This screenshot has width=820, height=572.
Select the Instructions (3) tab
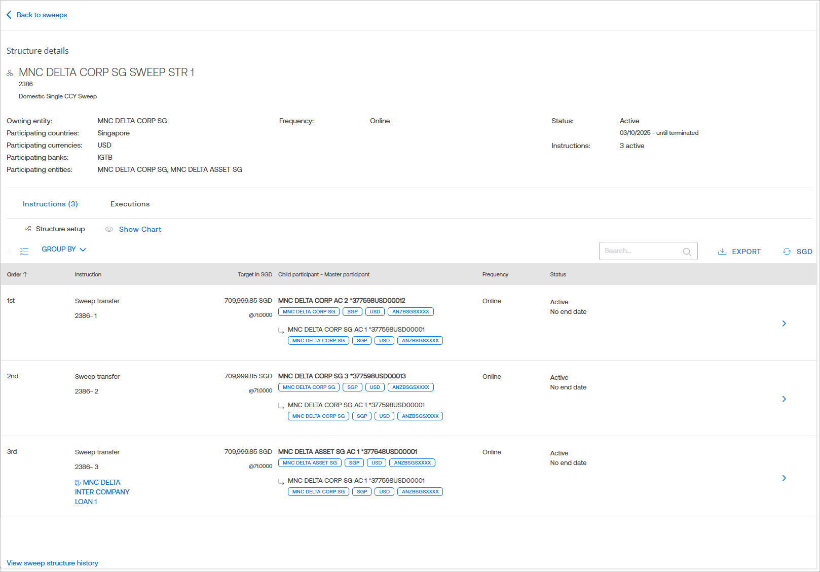click(50, 204)
